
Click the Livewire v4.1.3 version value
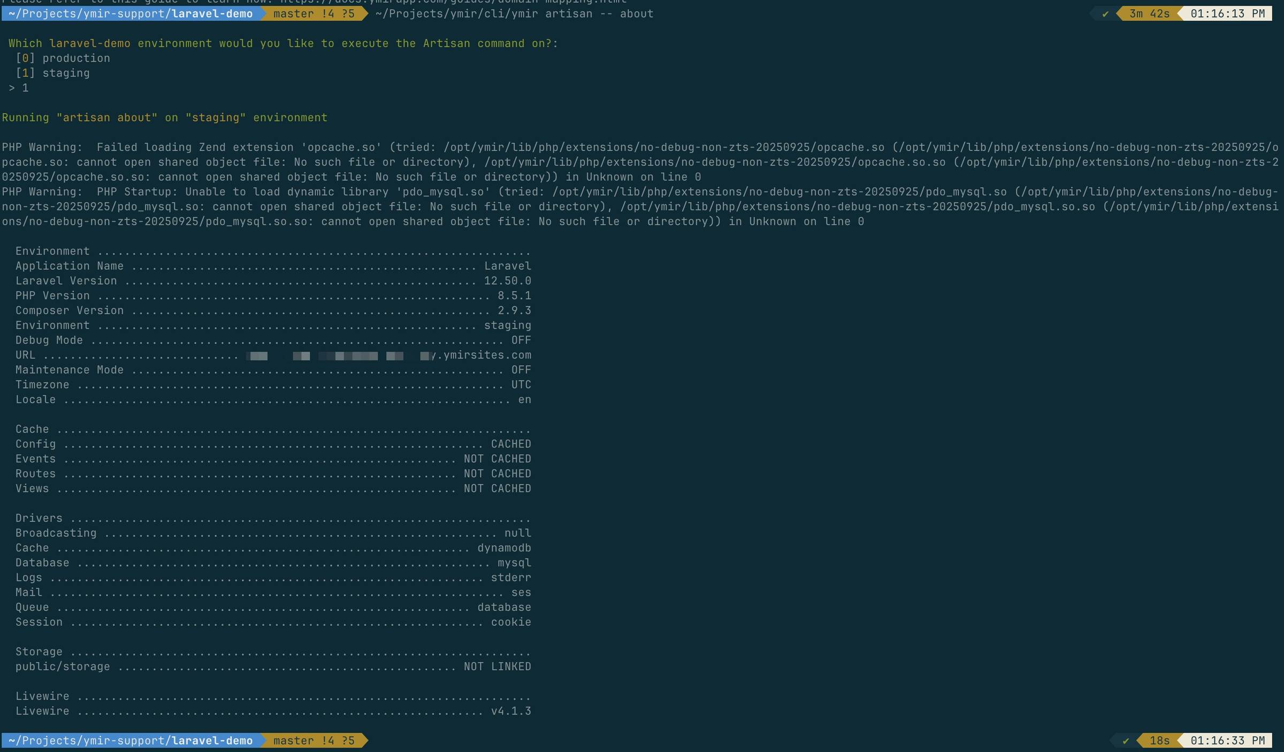(511, 711)
